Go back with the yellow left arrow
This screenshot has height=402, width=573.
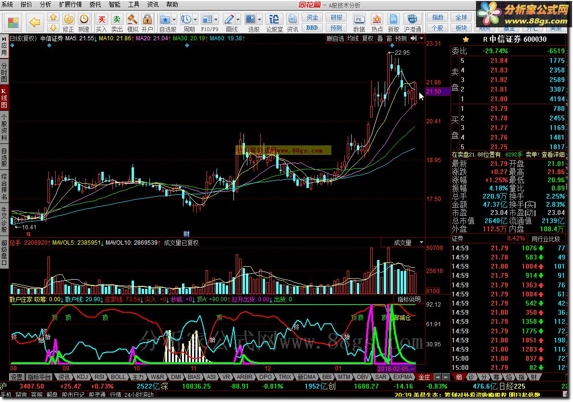click(x=35, y=22)
